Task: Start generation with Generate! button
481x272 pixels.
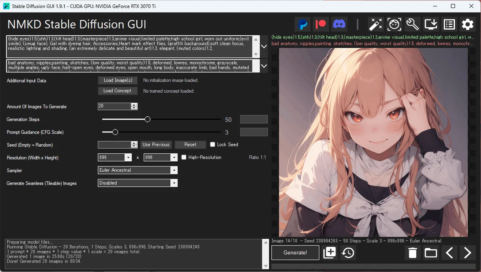Action: 295,253
